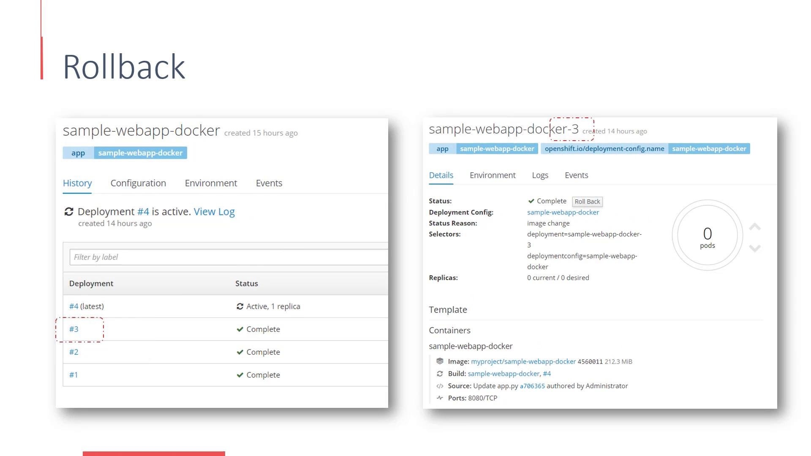This screenshot has height=456, width=811.
Task: Click the app sample-webapp-docker label in the left panel
Action: pyautogui.click(x=125, y=153)
